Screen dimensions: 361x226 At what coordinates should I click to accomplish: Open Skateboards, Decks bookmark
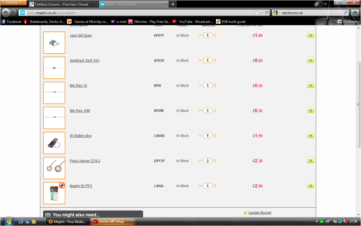pos(44,22)
